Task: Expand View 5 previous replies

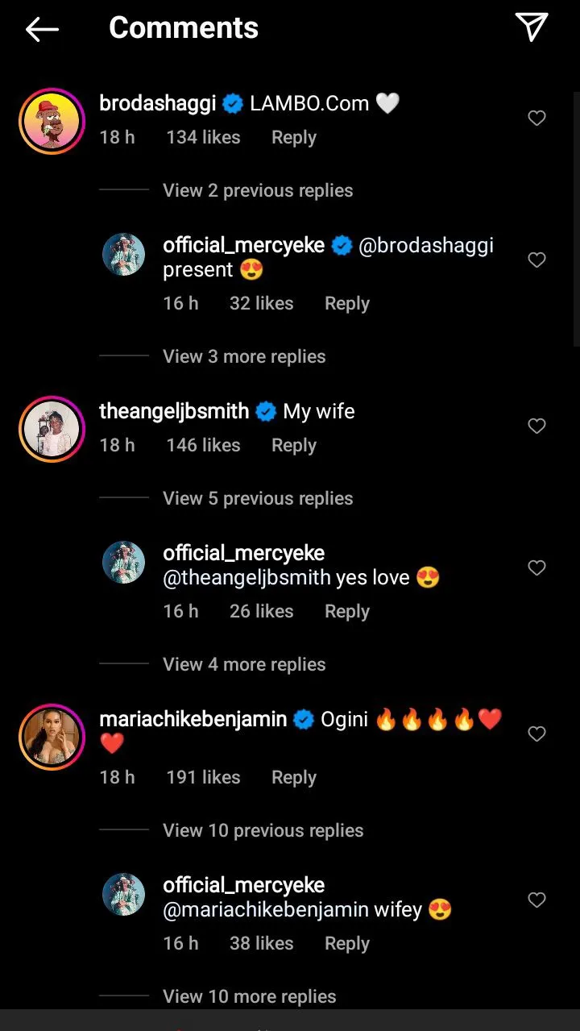Action: 258,499
